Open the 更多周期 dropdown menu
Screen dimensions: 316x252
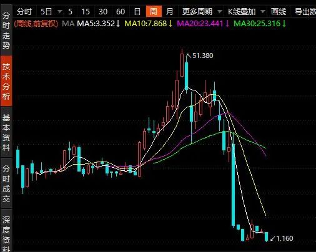[200, 12]
